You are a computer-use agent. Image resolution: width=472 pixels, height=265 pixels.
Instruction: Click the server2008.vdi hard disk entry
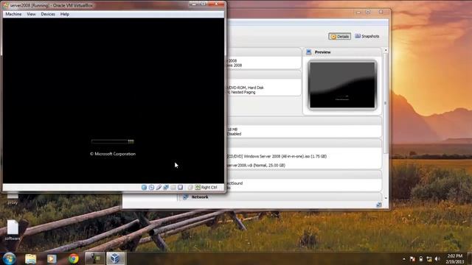coord(256,166)
